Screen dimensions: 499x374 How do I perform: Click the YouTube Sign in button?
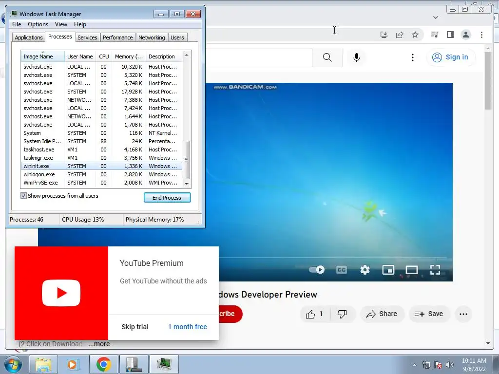pos(451,57)
